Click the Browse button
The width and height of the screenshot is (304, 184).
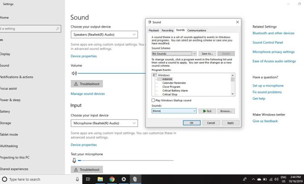tap(226, 111)
